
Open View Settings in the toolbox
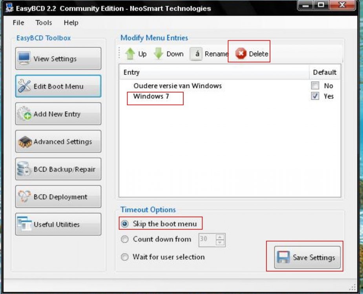58,58
